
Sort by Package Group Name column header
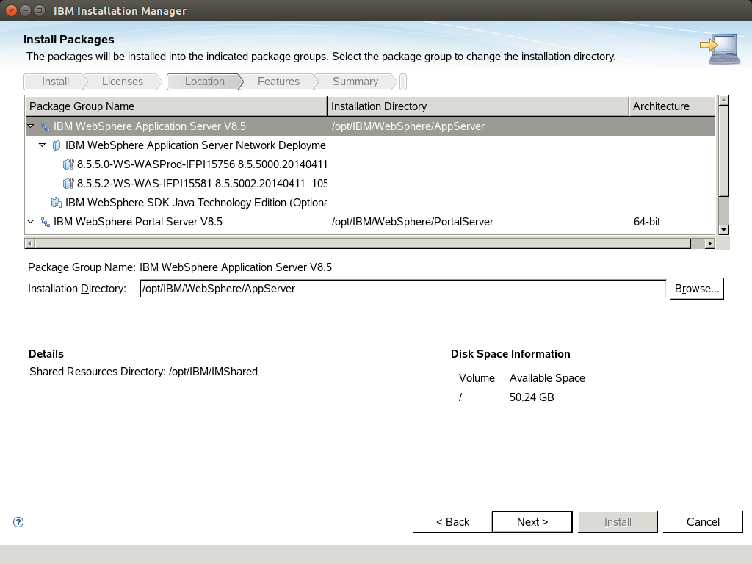click(176, 106)
